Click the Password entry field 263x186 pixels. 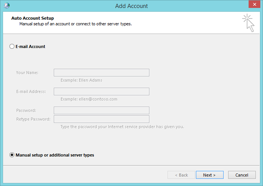tap(102, 110)
